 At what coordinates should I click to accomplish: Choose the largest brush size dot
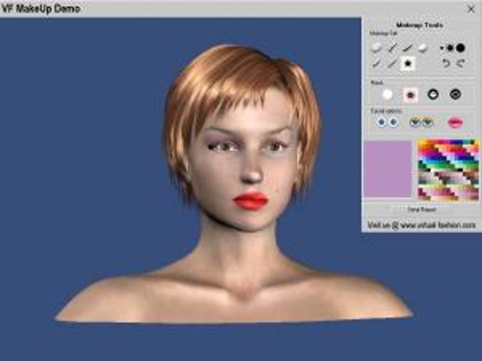pos(461,47)
